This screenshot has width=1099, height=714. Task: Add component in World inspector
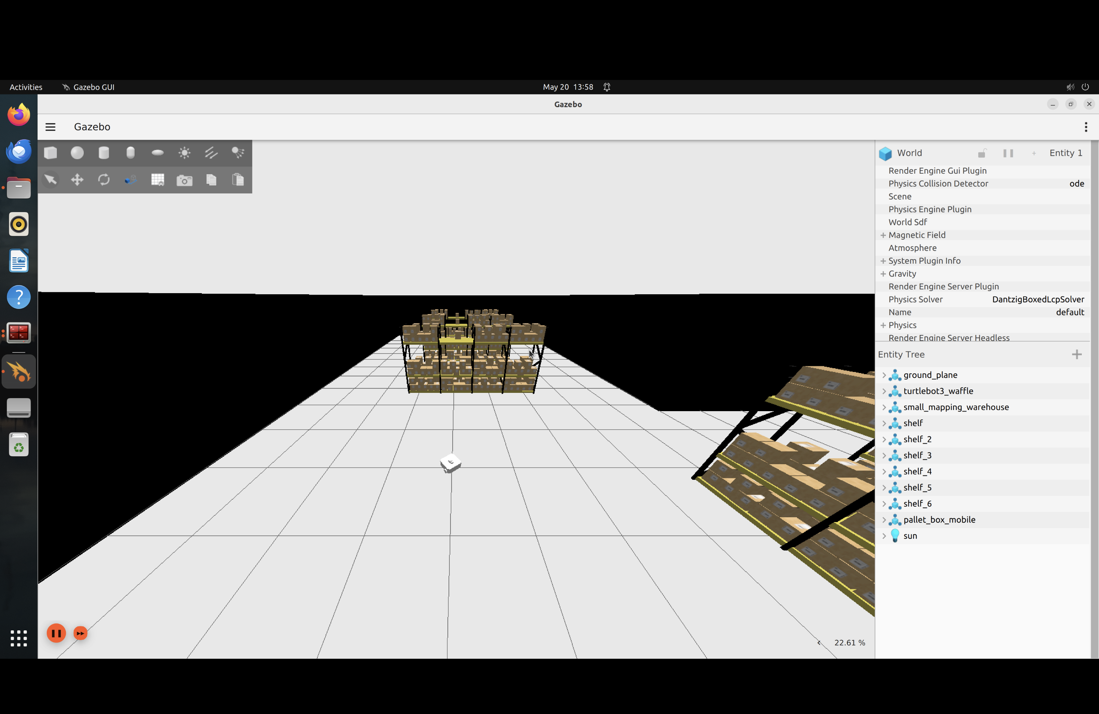click(x=1034, y=153)
